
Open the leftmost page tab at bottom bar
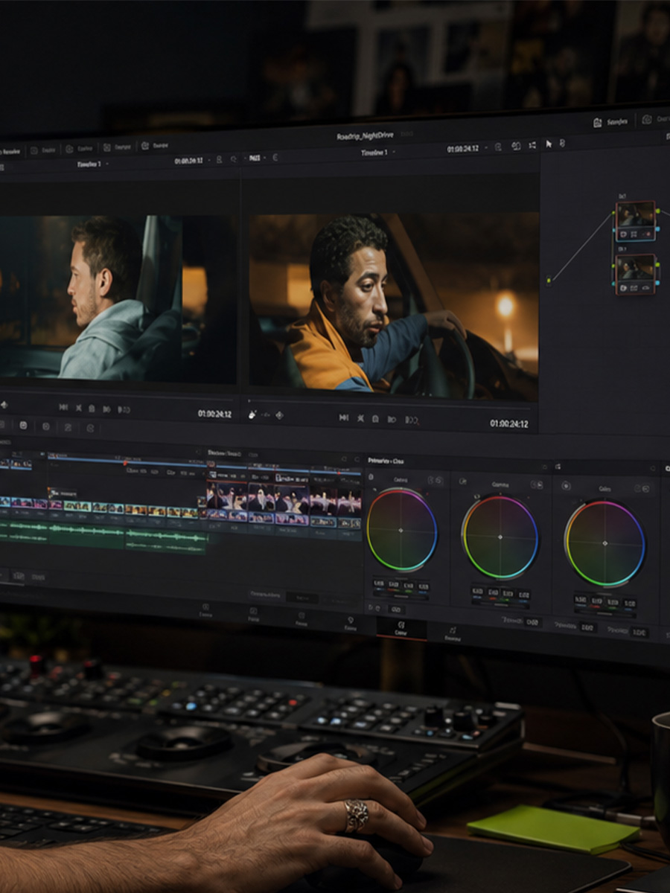click(205, 611)
